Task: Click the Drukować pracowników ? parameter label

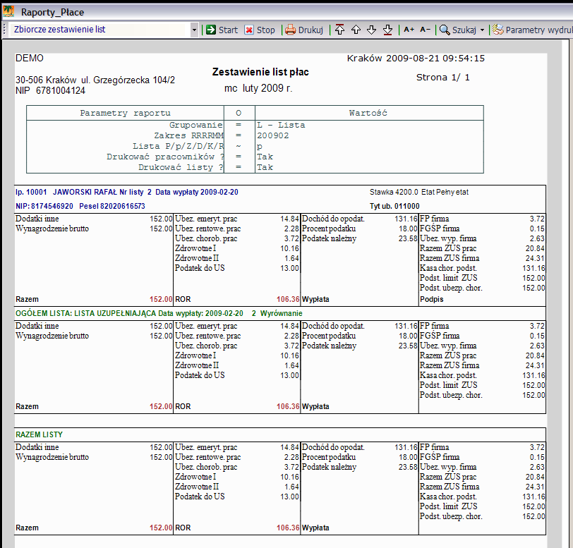Action: click(165, 157)
